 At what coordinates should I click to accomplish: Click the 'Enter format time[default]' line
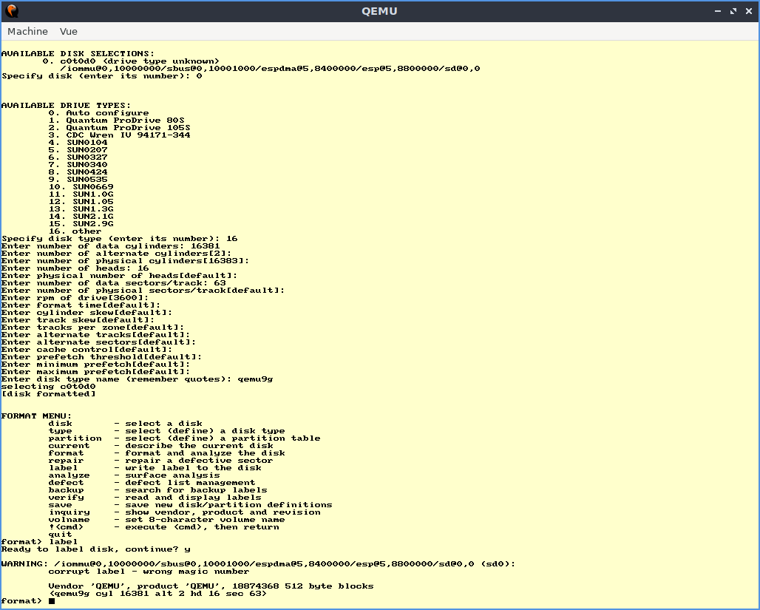pos(81,305)
